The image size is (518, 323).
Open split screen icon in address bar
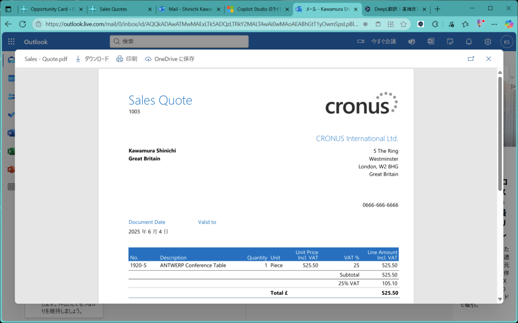pos(391,24)
